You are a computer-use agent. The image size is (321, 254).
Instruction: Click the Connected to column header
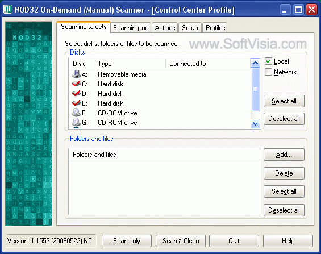[x=208, y=64]
